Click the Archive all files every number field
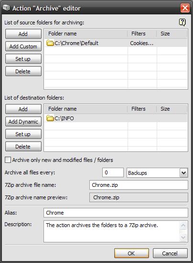 [x=113, y=172]
